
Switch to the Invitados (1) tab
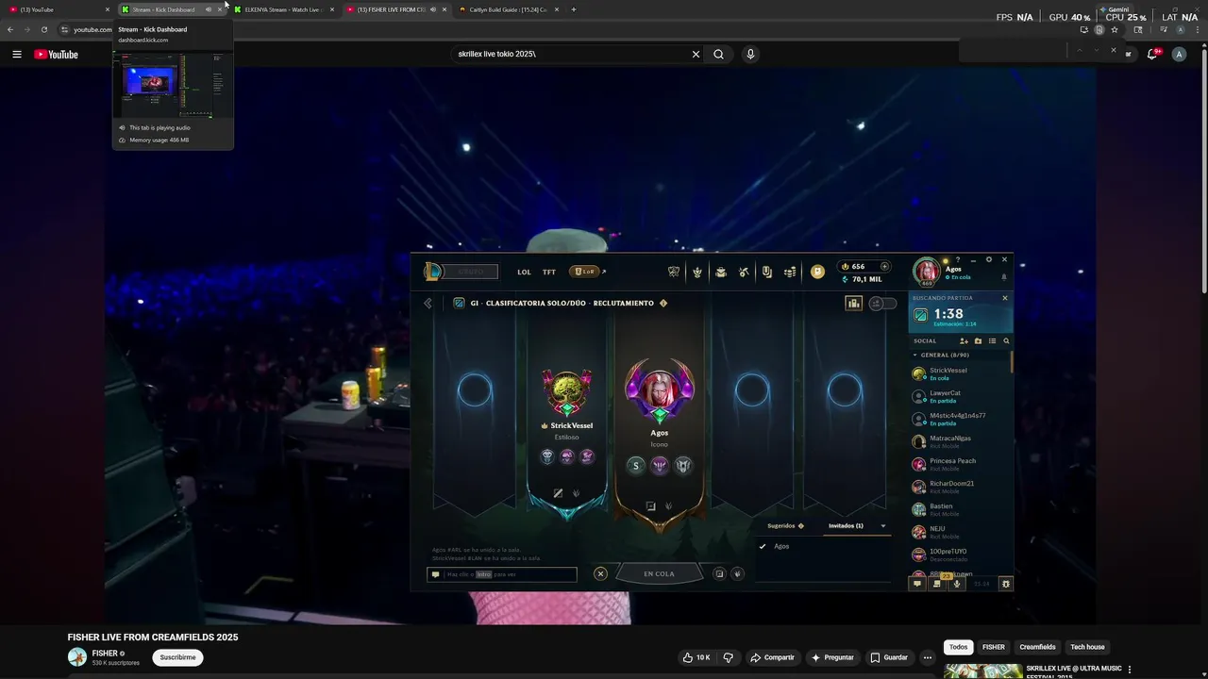coord(846,525)
